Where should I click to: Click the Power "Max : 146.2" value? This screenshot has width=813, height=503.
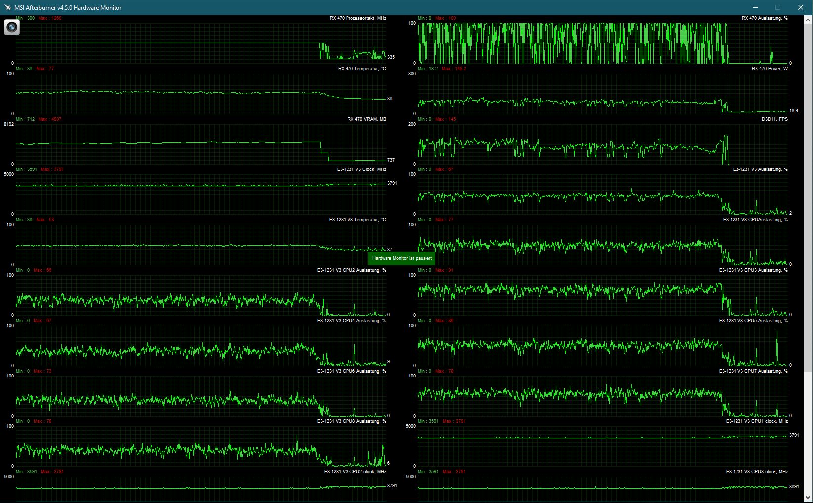click(x=454, y=69)
